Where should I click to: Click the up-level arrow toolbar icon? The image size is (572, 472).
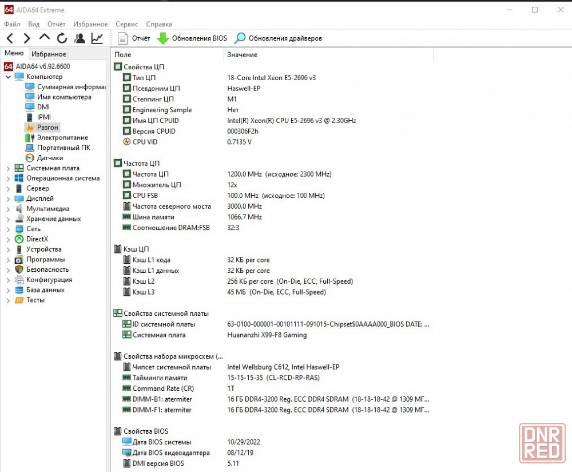(45, 37)
